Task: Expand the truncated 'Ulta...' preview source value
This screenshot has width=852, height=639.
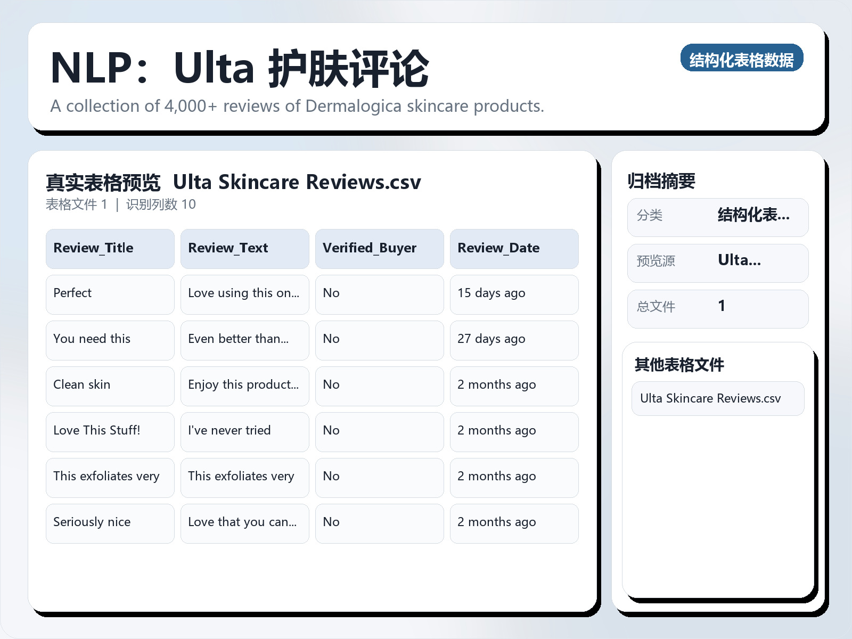Action: 740,261
